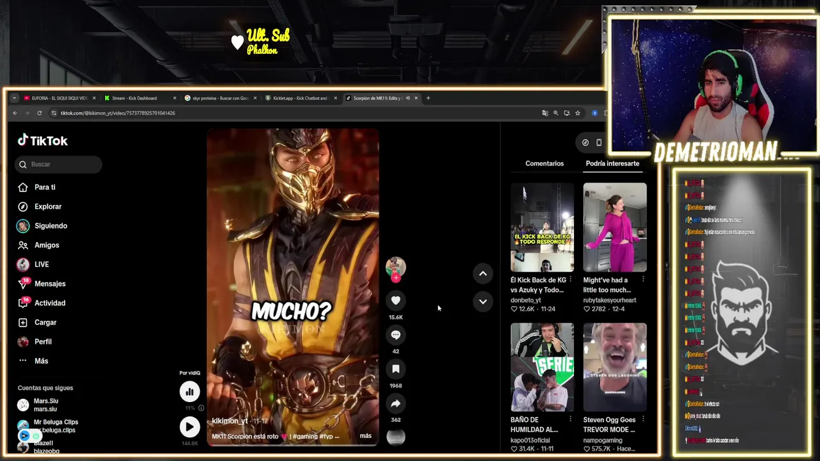Open a new browser tab
This screenshot has height=461, width=820.
(x=429, y=98)
